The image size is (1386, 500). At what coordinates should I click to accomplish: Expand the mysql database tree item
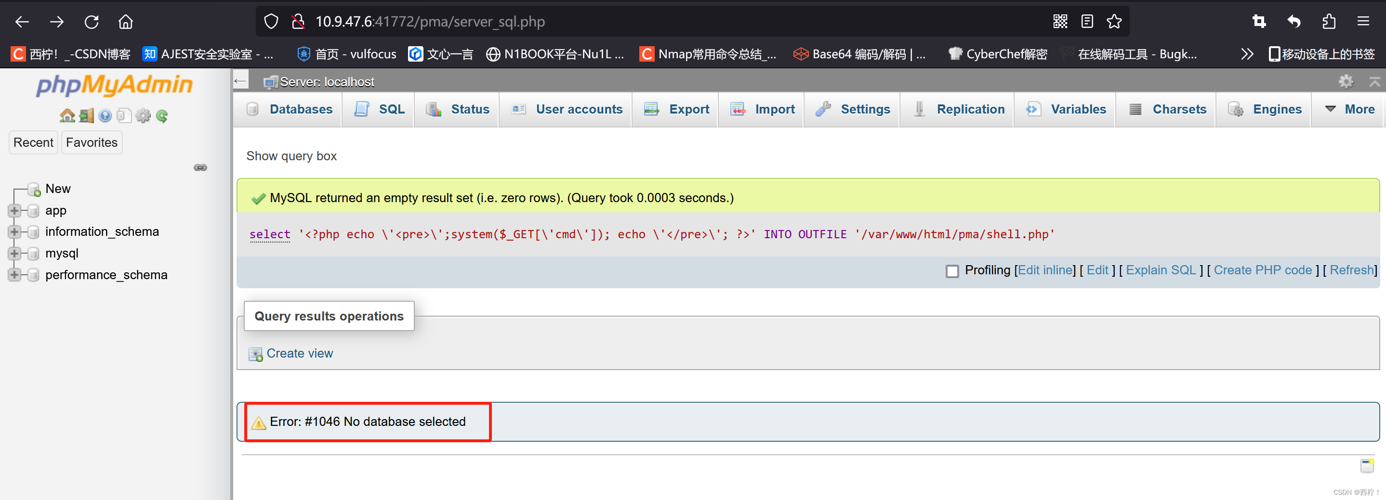(14, 253)
